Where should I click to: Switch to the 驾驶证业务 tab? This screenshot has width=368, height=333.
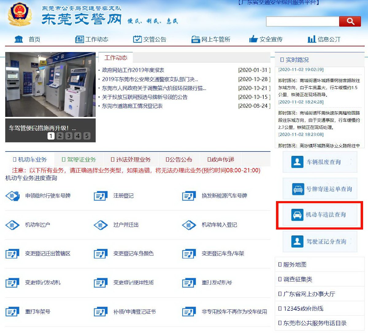click(79, 159)
